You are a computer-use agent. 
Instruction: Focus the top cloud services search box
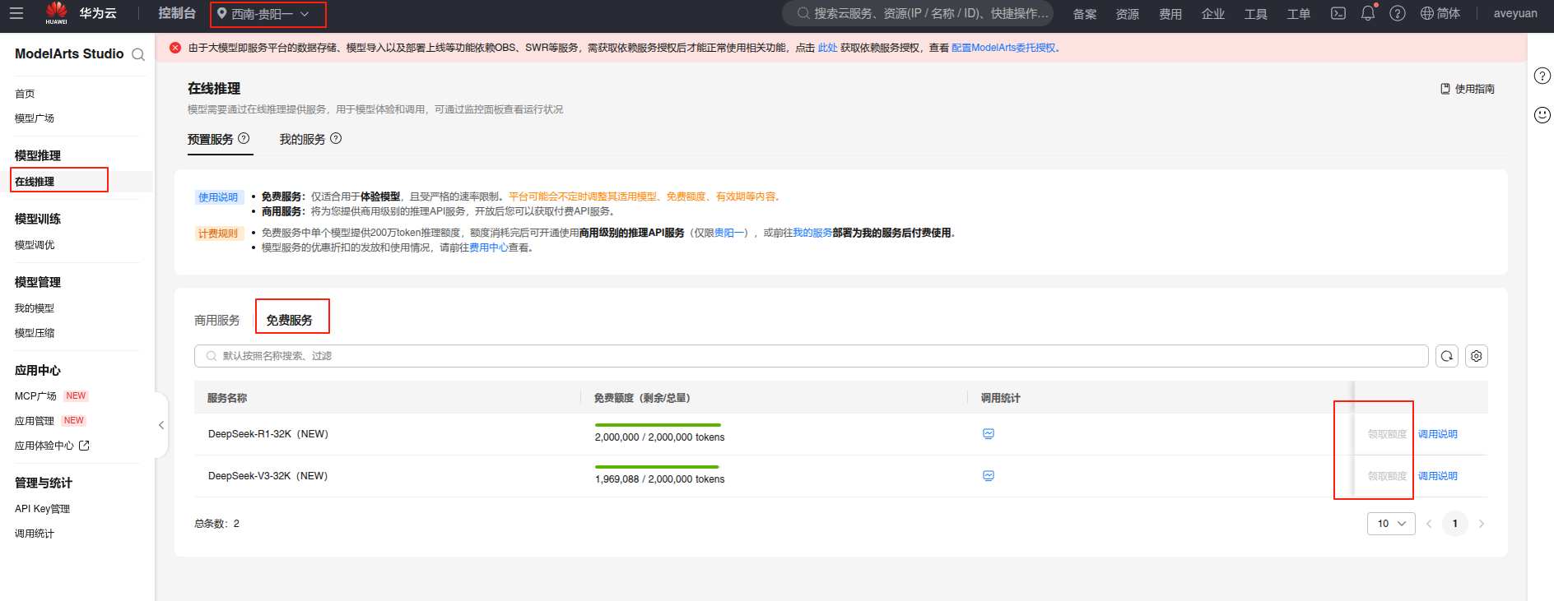click(x=918, y=13)
